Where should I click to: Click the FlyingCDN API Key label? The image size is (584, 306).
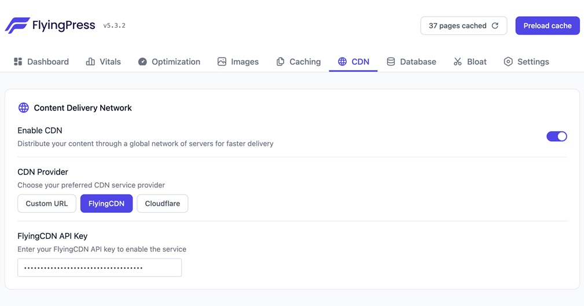[x=53, y=236]
